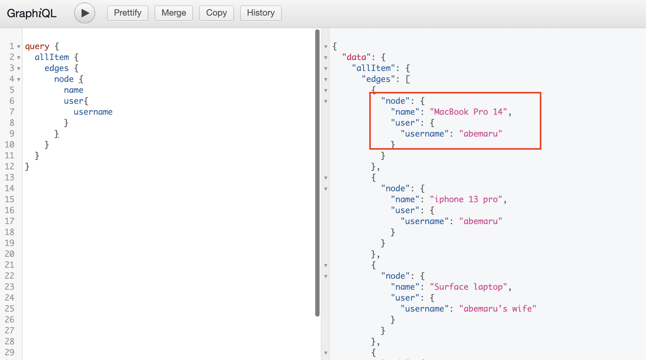This screenshot has width=646, height=360.
Task: Click the "abemaru's wife" username value
Action: (497, 309)
